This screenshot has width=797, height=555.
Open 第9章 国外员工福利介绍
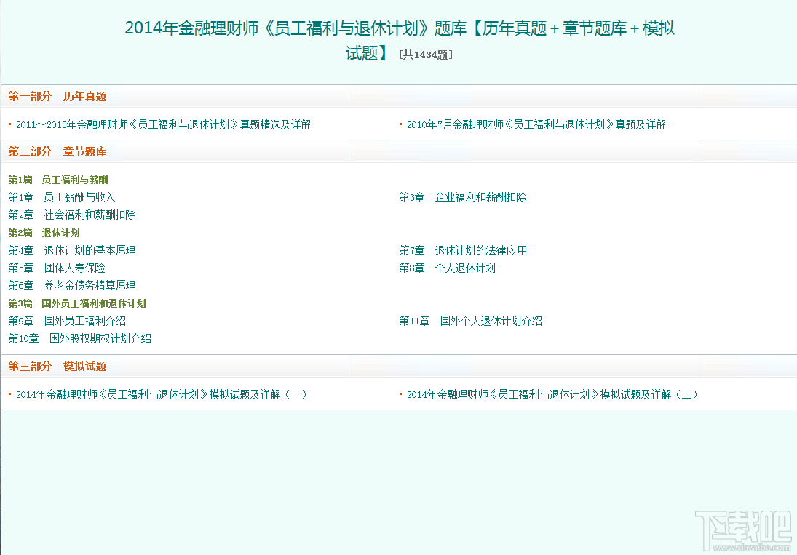66,321
